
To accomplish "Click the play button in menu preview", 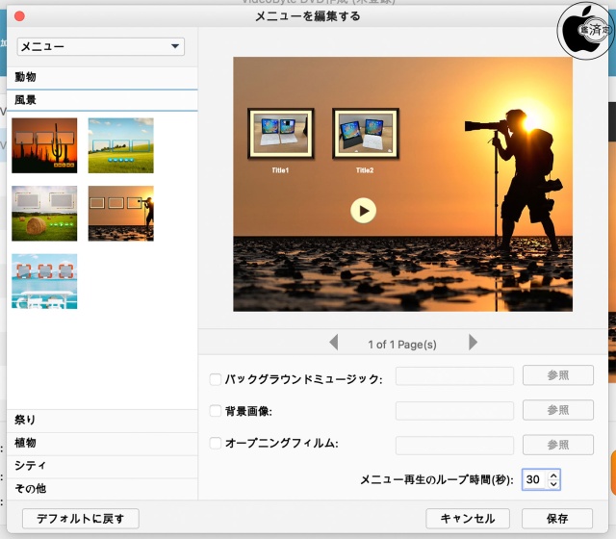I will pos(363,210).
